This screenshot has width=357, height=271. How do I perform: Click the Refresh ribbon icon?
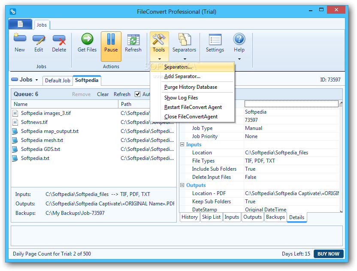click(x=133, y=39)
